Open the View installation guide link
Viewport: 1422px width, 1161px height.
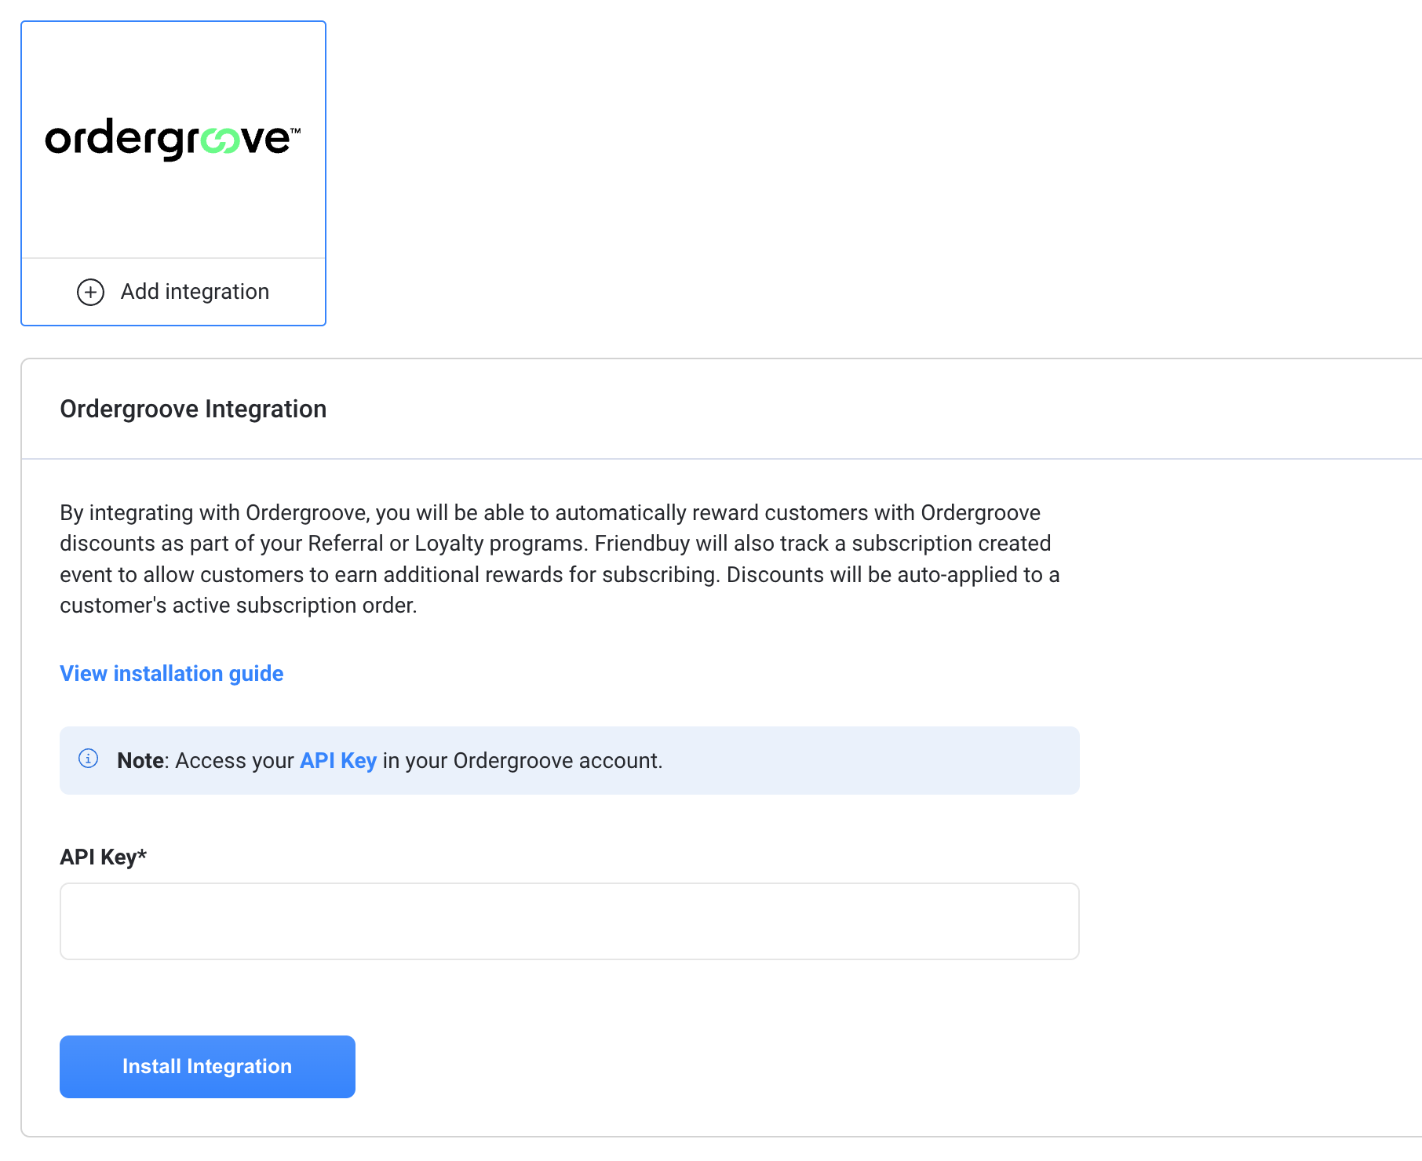(171, 674)
